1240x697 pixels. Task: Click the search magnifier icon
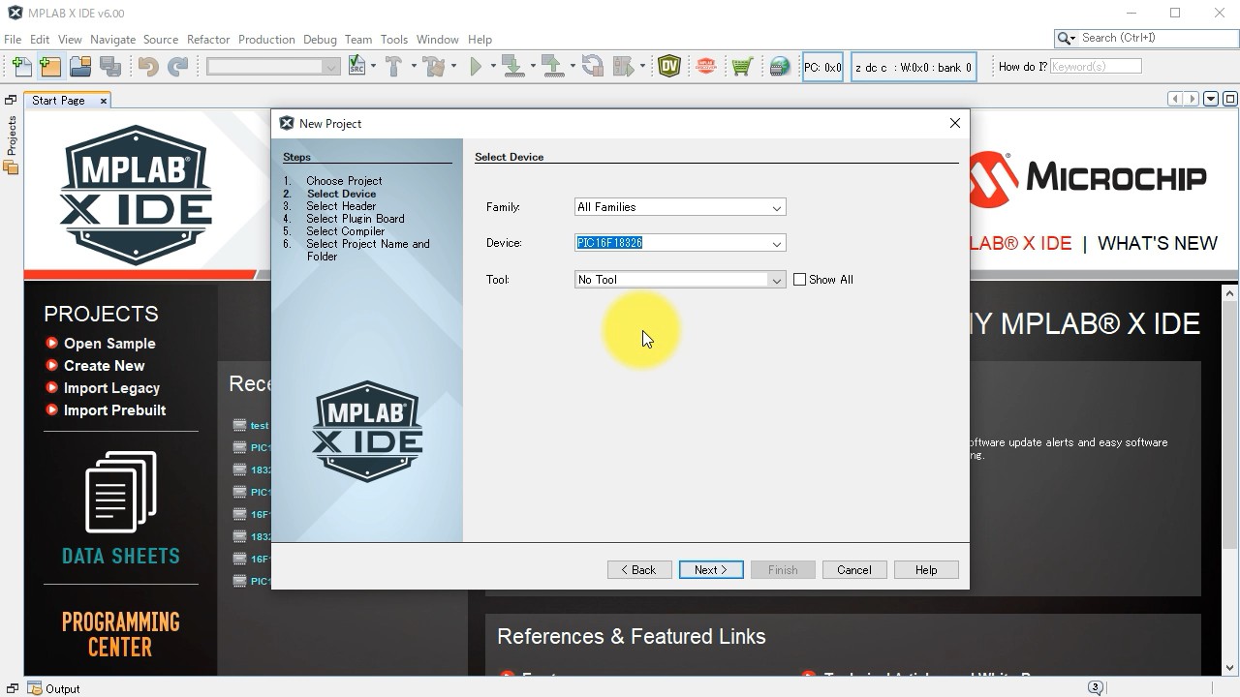click(1065, 38)
